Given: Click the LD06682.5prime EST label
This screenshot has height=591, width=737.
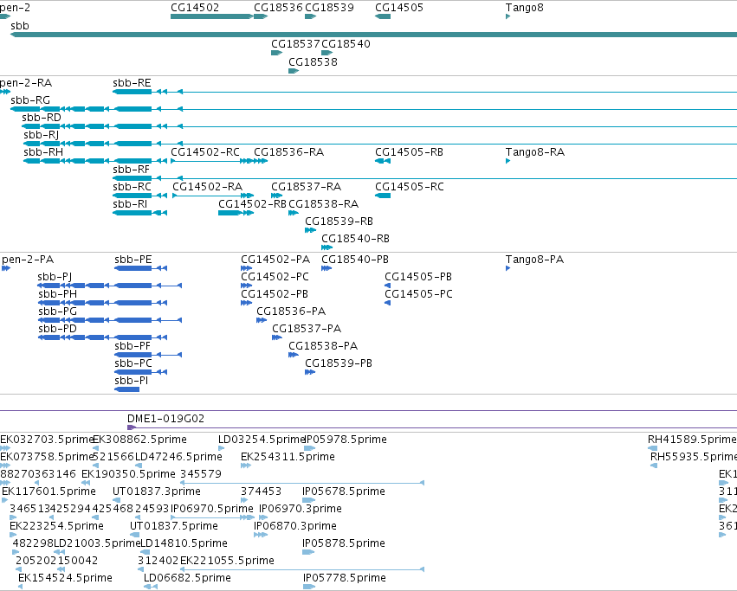Looking at the screenshot, I should tap(187, 578).
